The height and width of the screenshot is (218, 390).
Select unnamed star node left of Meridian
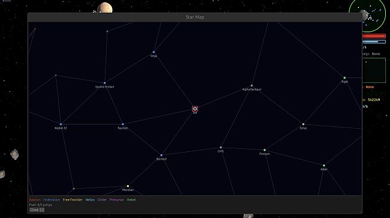coord(73,189)
